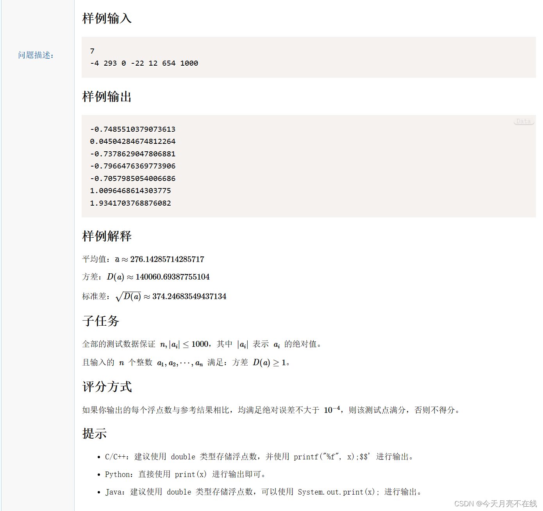Screen dimensions: 543x511
Task: Click output value -0.7057985054006686
Action: pyautogui.click(x=133, y=179)
